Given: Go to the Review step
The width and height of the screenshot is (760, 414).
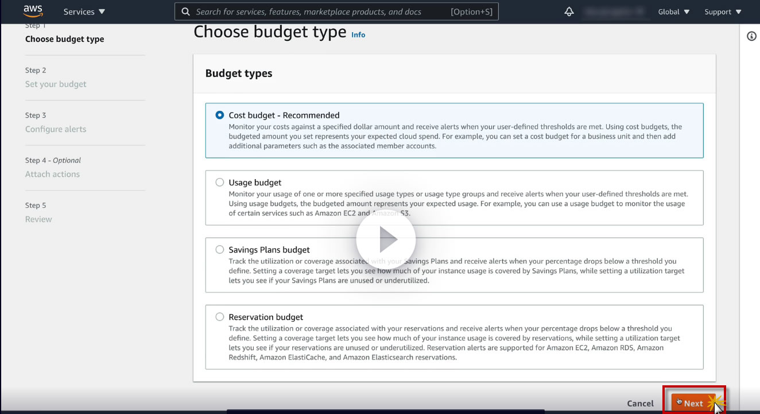Looking at the screenshot, I should coord(38,219).
